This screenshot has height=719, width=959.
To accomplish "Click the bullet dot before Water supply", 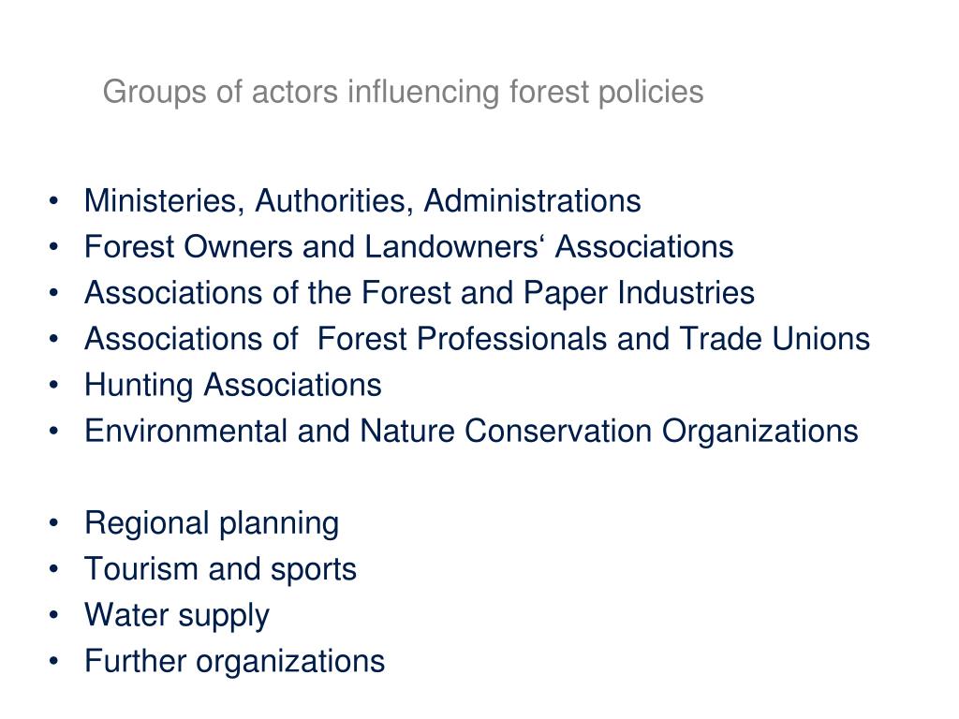I will click(53, 614).
